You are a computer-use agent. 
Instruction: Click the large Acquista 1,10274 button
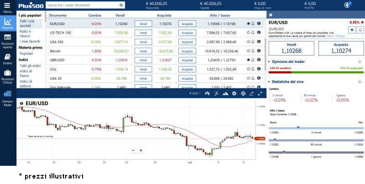[341, 48]
